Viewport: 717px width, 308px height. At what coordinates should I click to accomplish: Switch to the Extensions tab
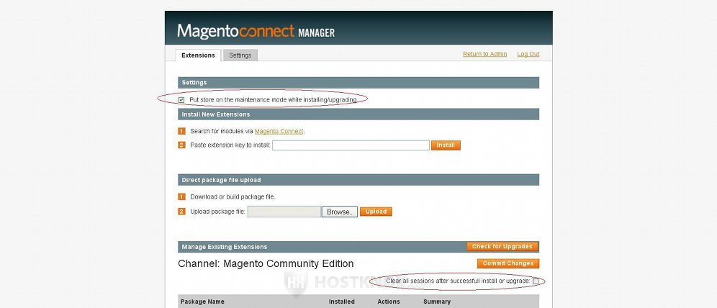point(198,55)
